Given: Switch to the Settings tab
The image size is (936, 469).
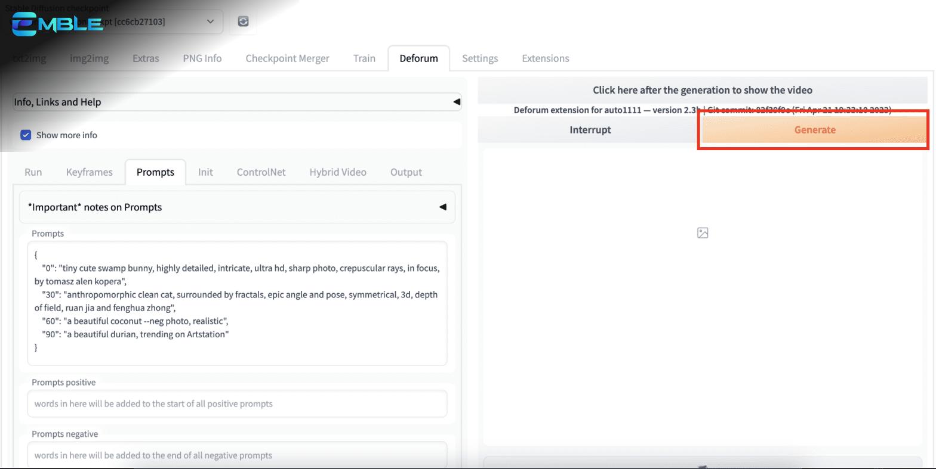Looking at the screenshot, I should pos(479,58).
